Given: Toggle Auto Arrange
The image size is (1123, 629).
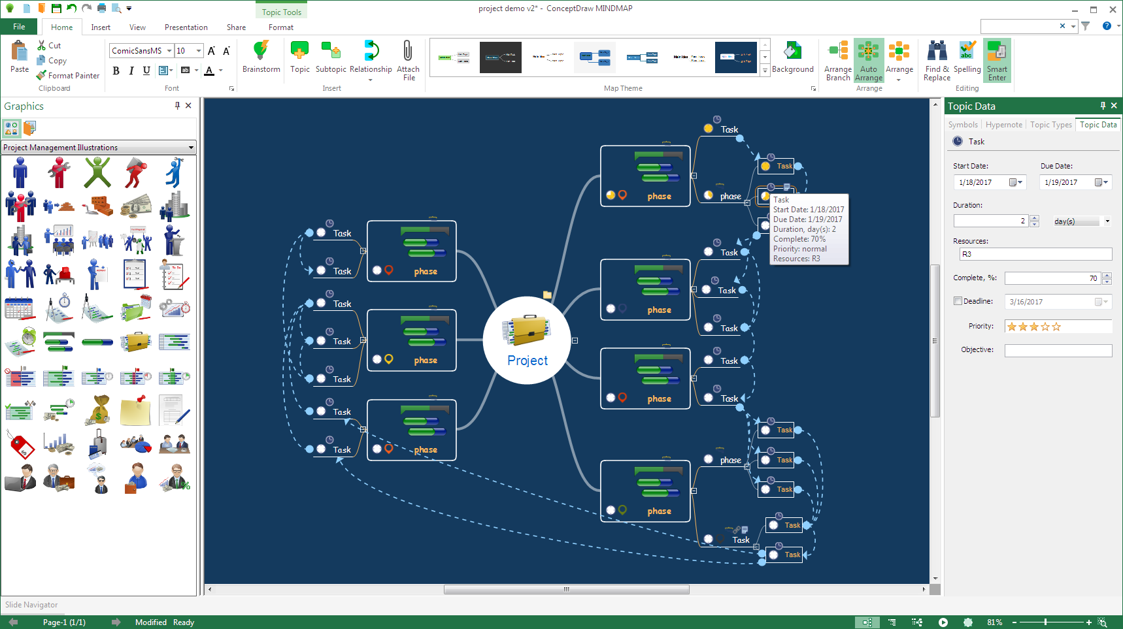Looking at the screenshot, I should (x=869, y=60).
